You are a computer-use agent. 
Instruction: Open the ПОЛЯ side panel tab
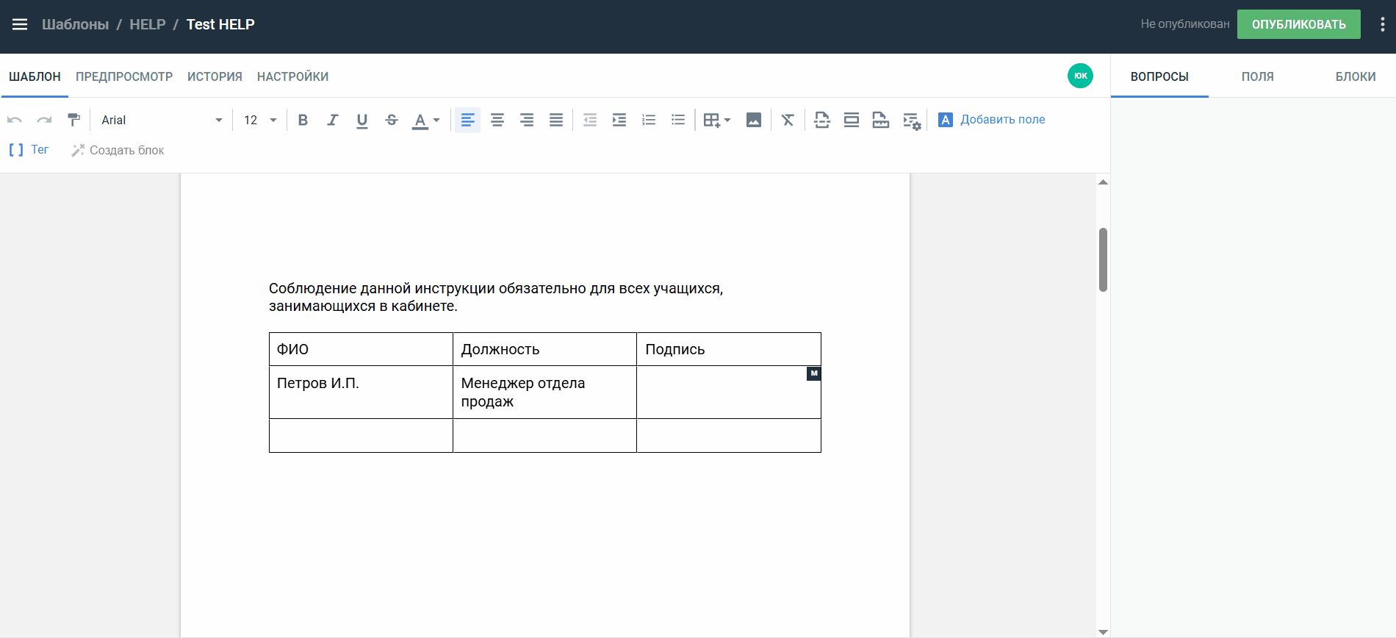coord(1257,76)
